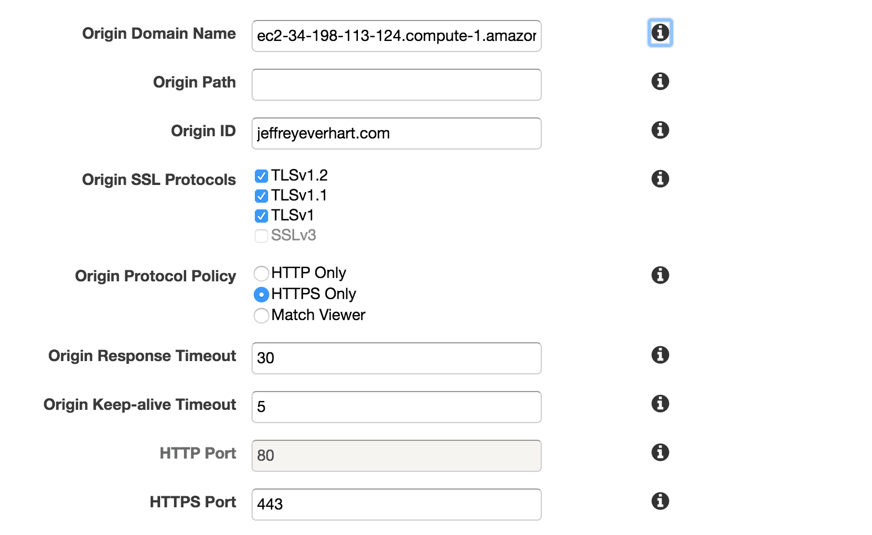The image size is (872, 535).
Task: Focus the Origin Domain Name field
Action: [x=397, y=36]
